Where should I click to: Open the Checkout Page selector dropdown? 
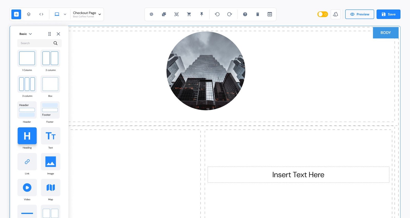[x=87, y=14]
